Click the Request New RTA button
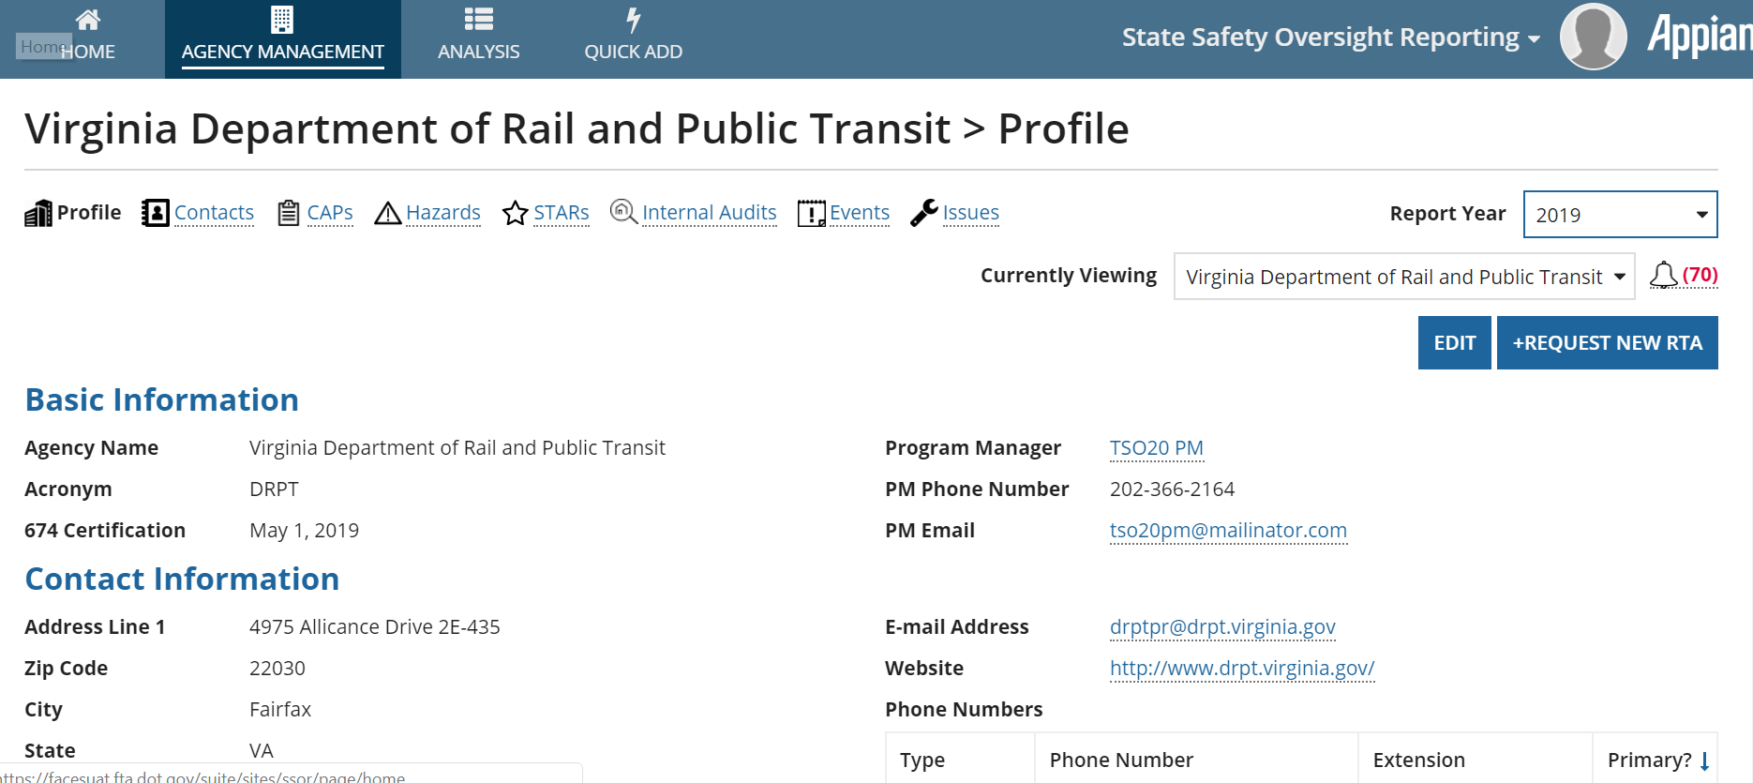This screenshot has width=1753, height=783. pos(1607,343)
